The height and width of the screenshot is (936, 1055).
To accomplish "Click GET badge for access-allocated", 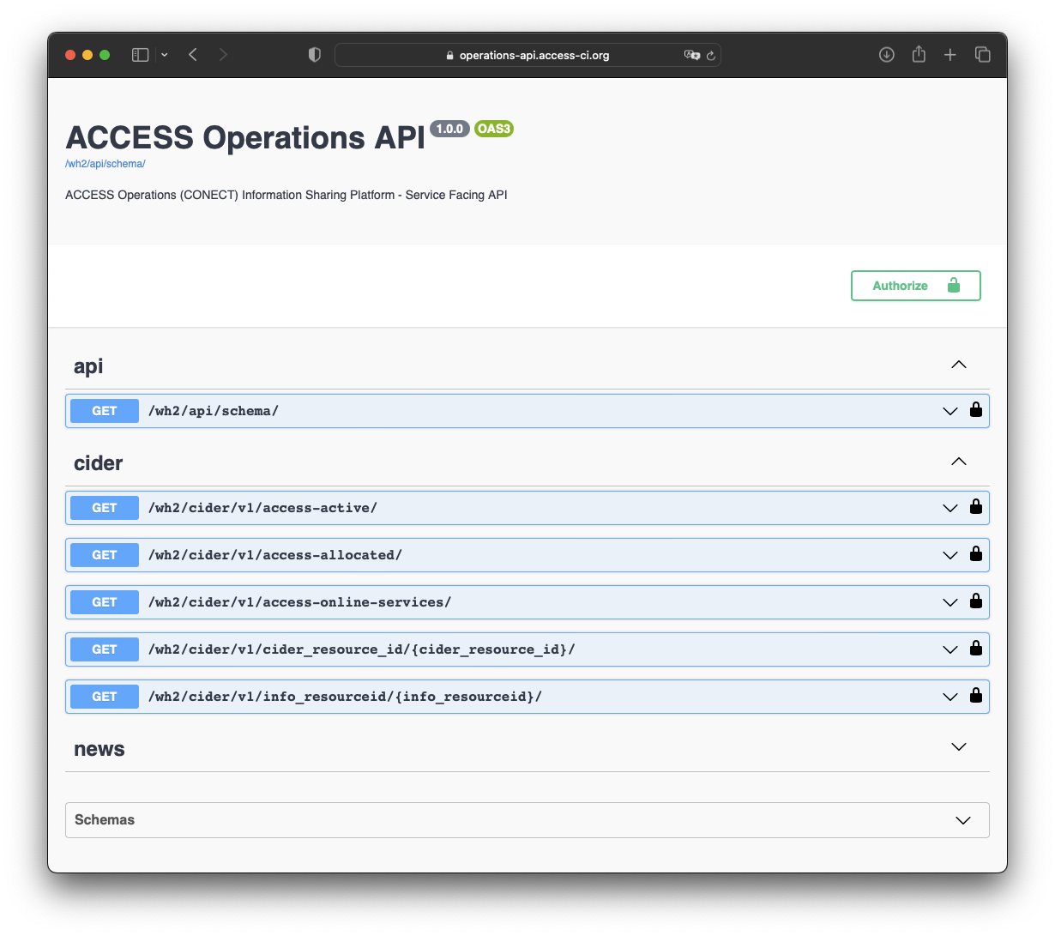I will 105,555.
